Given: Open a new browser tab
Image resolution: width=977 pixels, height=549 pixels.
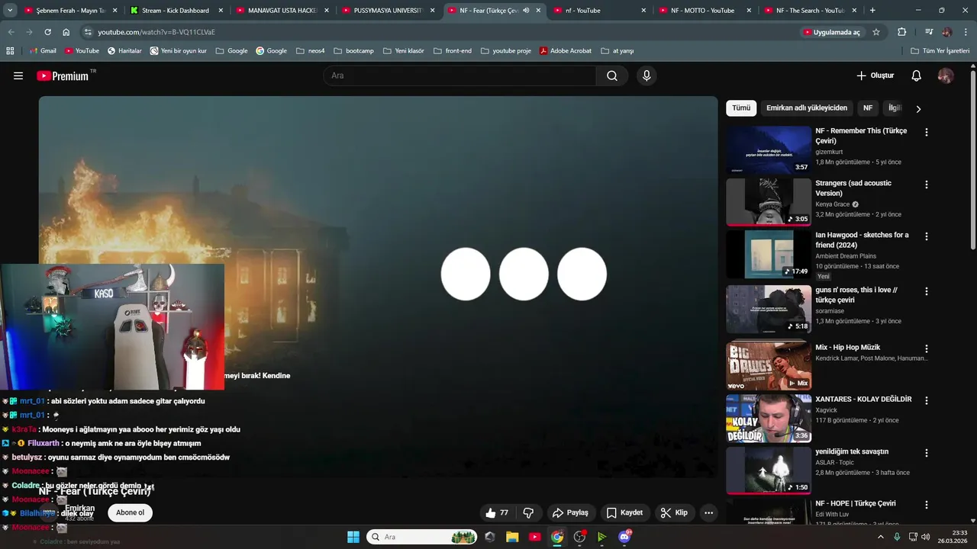Looking at the screenshot, I should 872,11.
